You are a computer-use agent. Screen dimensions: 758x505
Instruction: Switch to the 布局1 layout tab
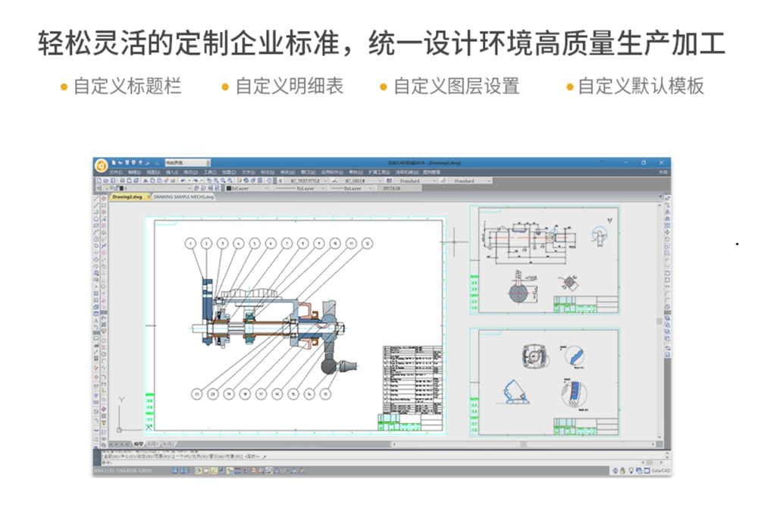click(x=154, y=444)
